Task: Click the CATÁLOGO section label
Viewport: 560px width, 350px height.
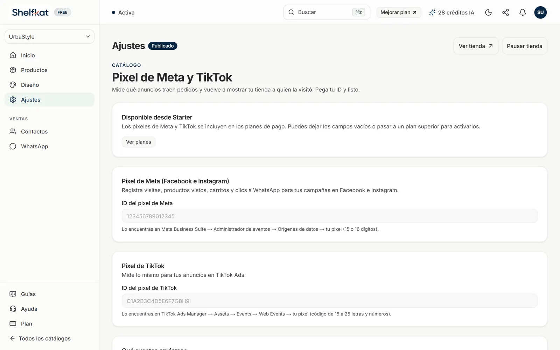Action: tap(126, 65)
